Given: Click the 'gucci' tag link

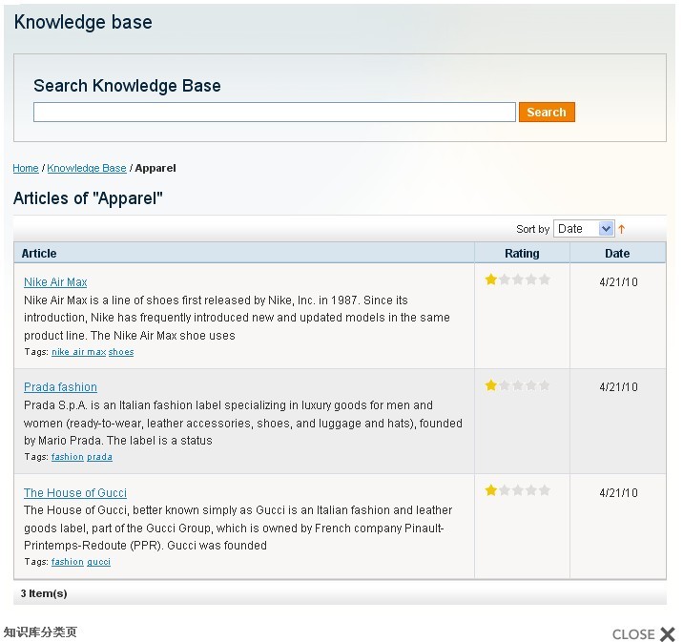Looking at the screenshot, I should (x=99, y=562).
